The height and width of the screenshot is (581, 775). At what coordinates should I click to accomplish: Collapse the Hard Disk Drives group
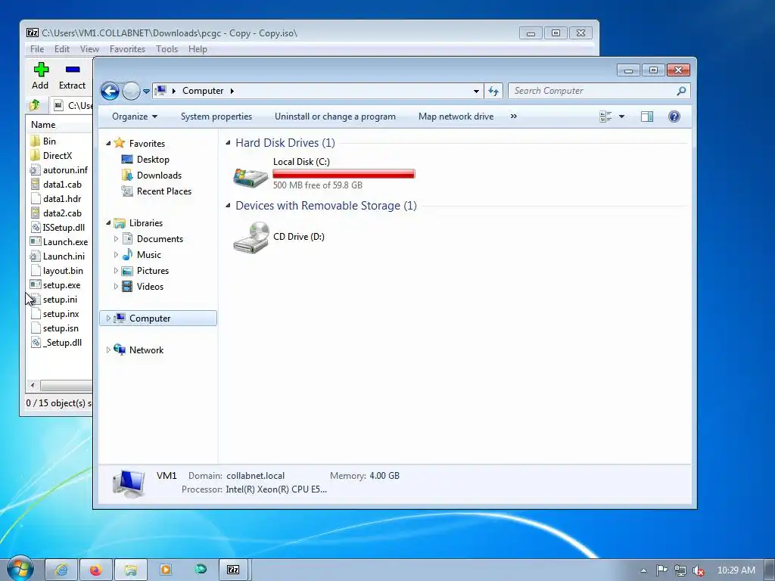coord(228,143)
